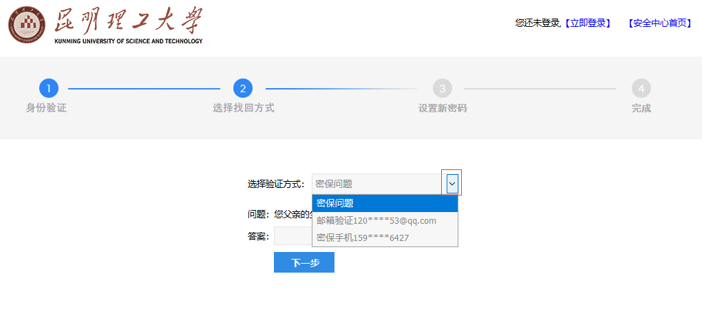Click the round university emblem logo
This screenshot has width=702, height=316.
click(x=27, y=25)
